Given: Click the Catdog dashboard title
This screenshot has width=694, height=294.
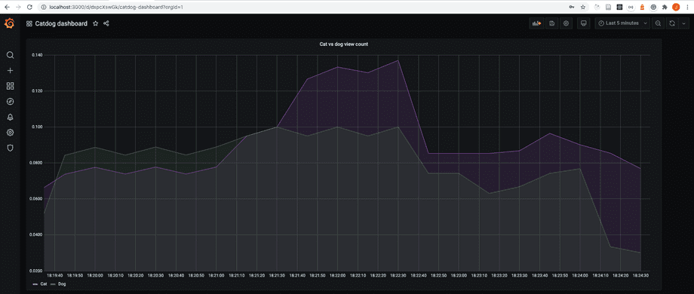Looking at the screenshot, I should [61, 23].
